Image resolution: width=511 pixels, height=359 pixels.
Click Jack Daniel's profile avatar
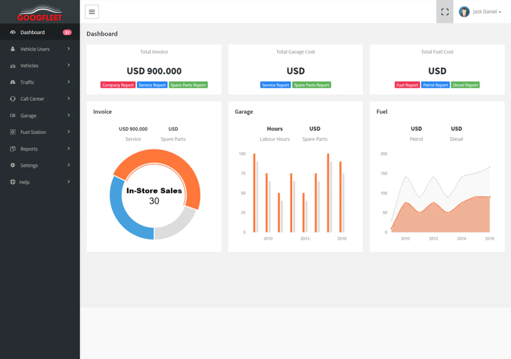[x=464, y=12]
